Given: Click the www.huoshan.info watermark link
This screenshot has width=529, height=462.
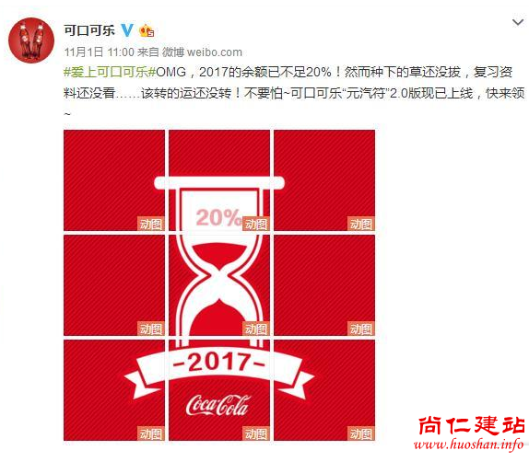Looking at the screenshot, I should pyautogui.click(x=469, y=445).
